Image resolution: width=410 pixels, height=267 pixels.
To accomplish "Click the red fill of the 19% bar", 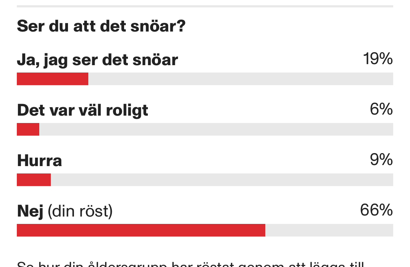I will pyautogui.click(x=53, y=79).
